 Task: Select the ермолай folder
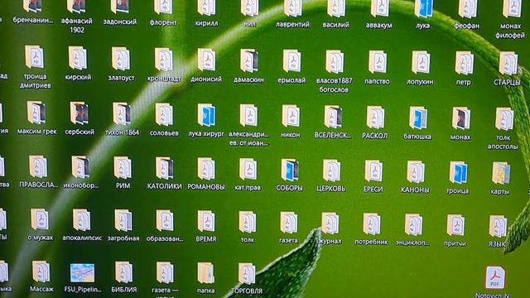[292, 61]
